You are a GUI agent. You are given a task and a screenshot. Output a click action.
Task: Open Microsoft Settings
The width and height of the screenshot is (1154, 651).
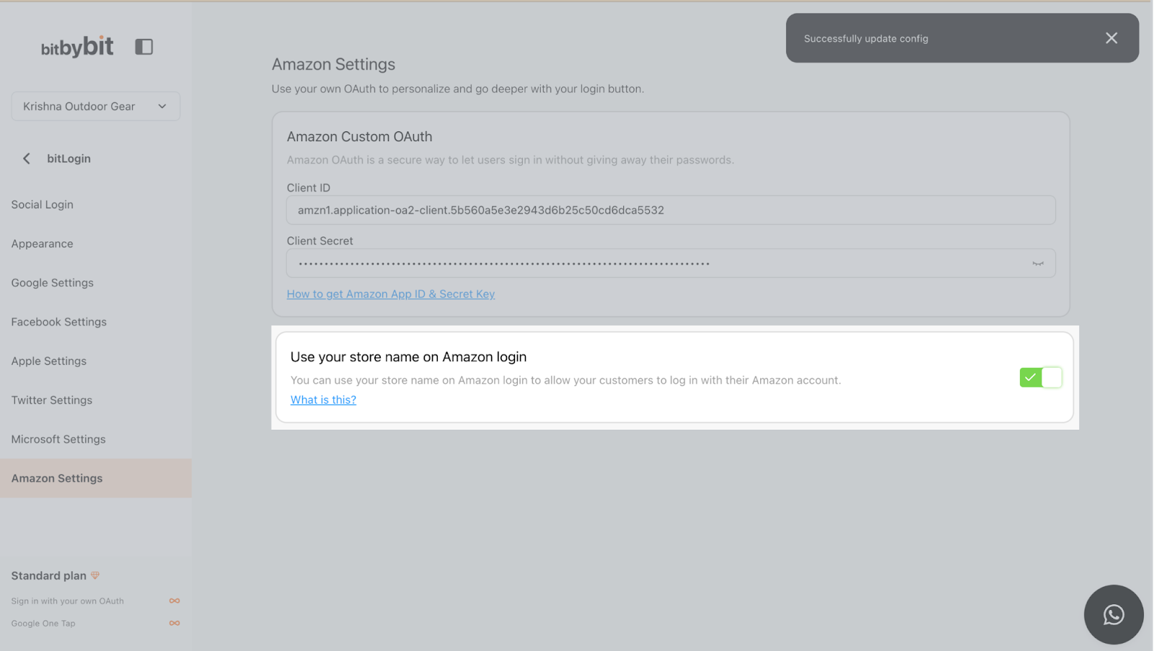[58, 439]
